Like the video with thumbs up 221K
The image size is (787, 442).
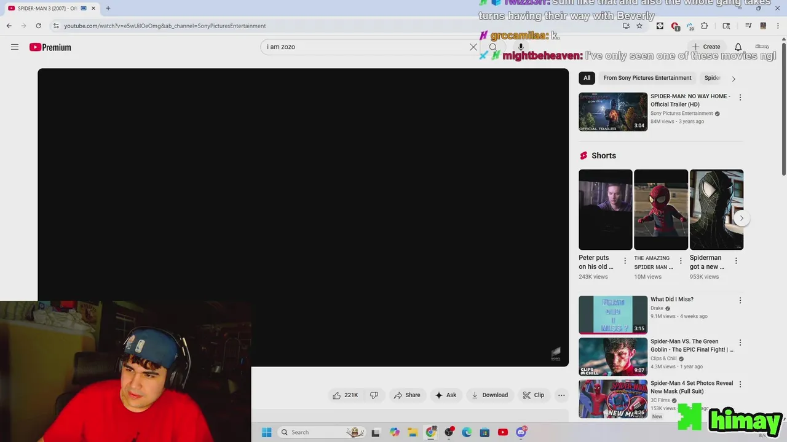(x=346, y=395)
